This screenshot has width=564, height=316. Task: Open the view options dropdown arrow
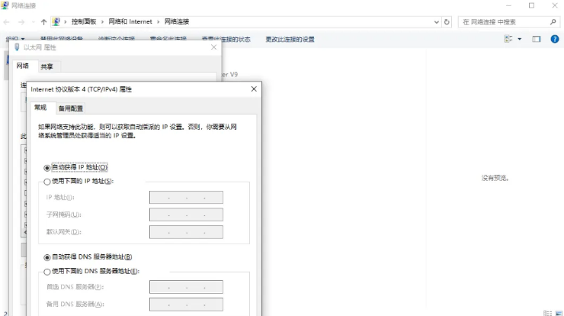520,39
